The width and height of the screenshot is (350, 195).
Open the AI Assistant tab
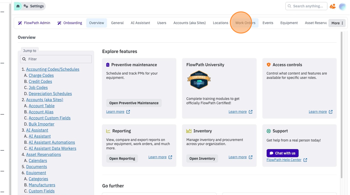coord(140,23)
